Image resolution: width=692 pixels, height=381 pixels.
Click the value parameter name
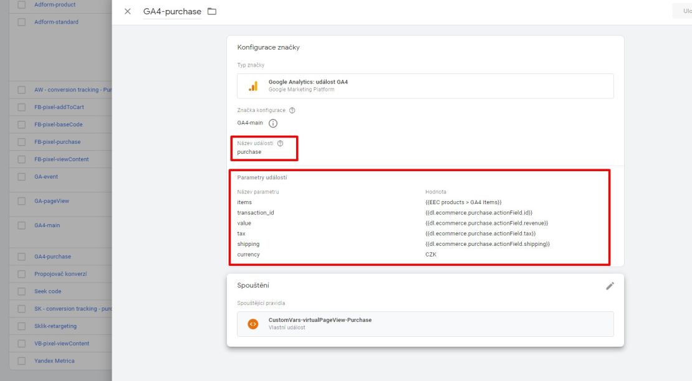click(x=244, y=223)
